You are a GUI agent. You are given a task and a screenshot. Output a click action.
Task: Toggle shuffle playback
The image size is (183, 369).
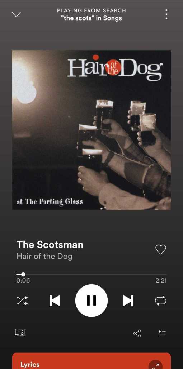coord(23,301)
